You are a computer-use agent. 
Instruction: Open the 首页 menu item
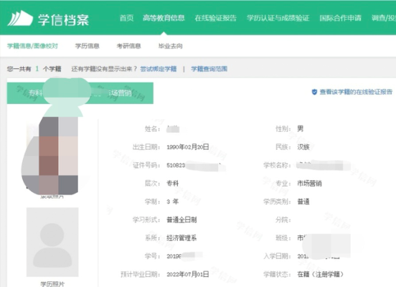(x=126, y=18)
